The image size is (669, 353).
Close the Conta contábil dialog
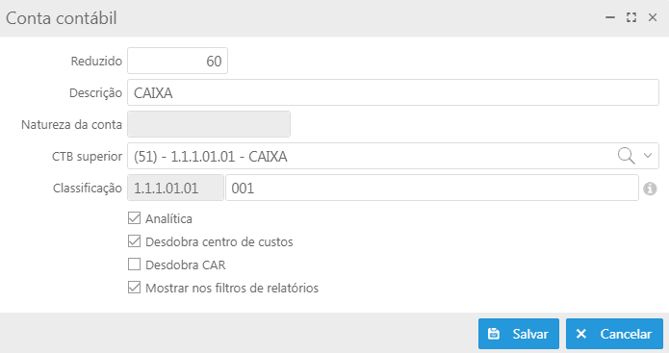tap(653, 17)
